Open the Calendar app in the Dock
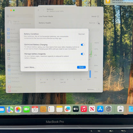The width and height of the screenshot is (133, 133). click(x=35, y=109)
